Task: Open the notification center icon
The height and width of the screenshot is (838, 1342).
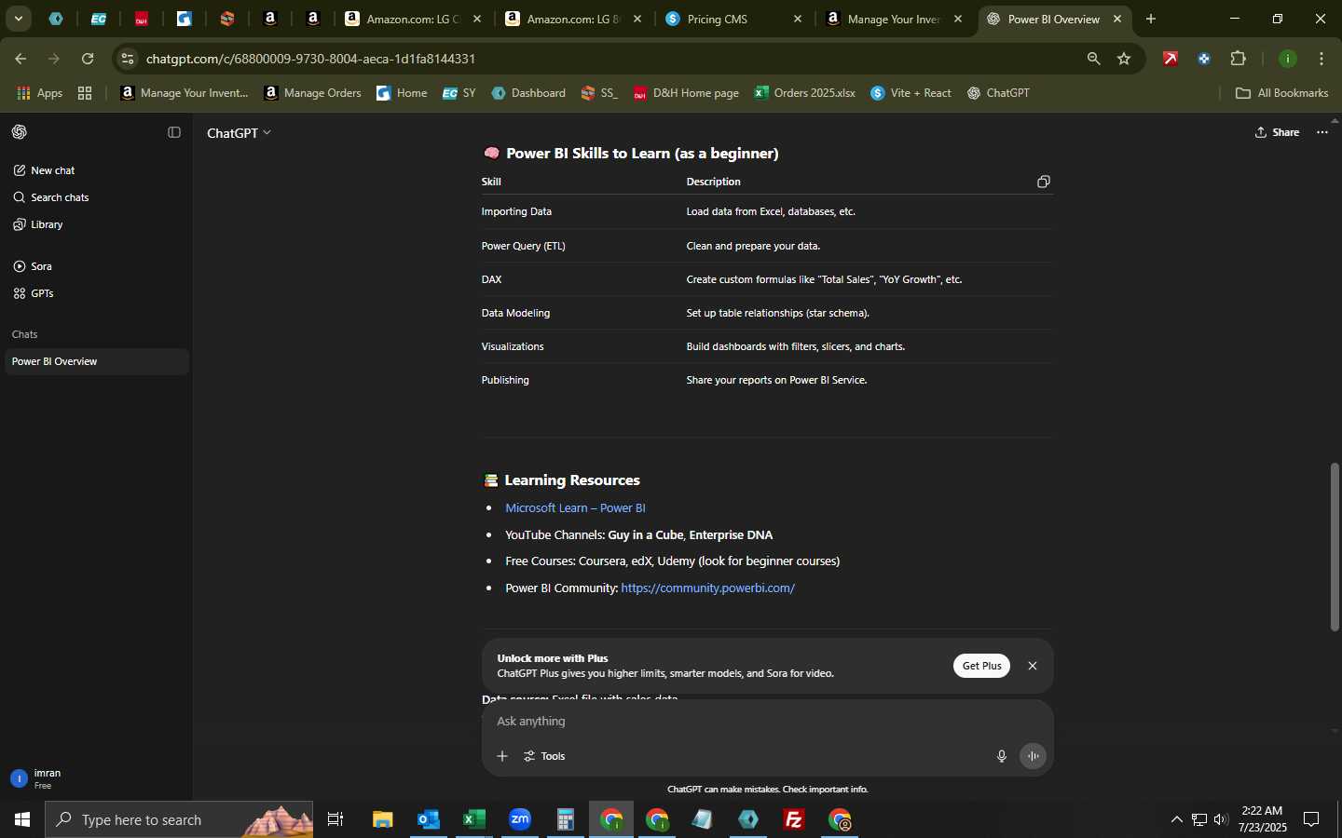Action: 1311,819
